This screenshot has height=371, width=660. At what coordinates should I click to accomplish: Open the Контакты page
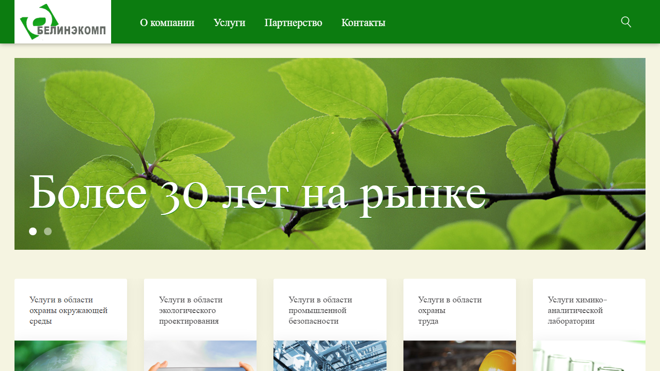pyautogui.click(x=363, y=23)
